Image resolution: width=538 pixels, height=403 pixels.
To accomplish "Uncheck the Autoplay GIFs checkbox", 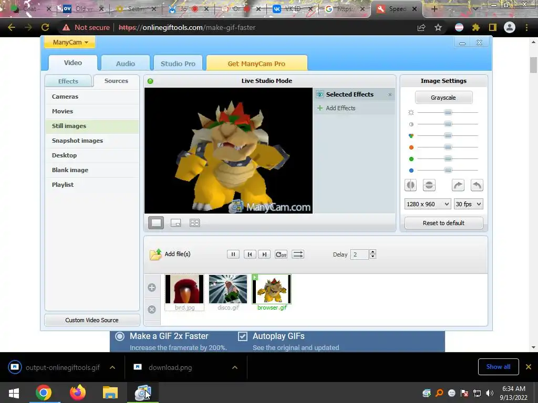I will pyautogui.click(x=243, y=336).
